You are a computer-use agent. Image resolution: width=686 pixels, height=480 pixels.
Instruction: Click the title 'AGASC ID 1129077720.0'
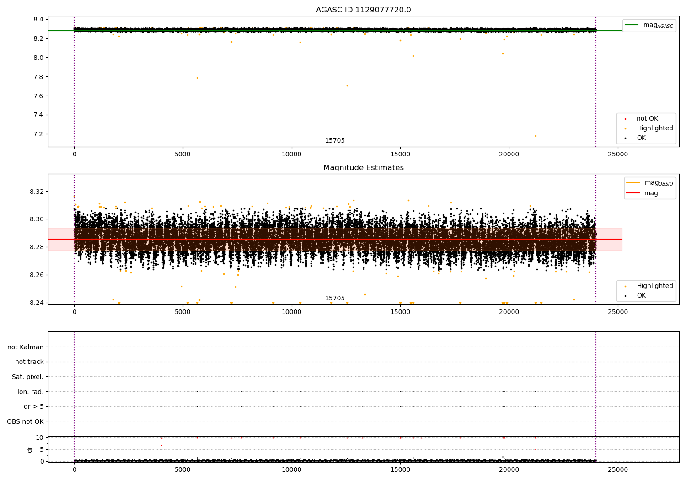point(363,10)
